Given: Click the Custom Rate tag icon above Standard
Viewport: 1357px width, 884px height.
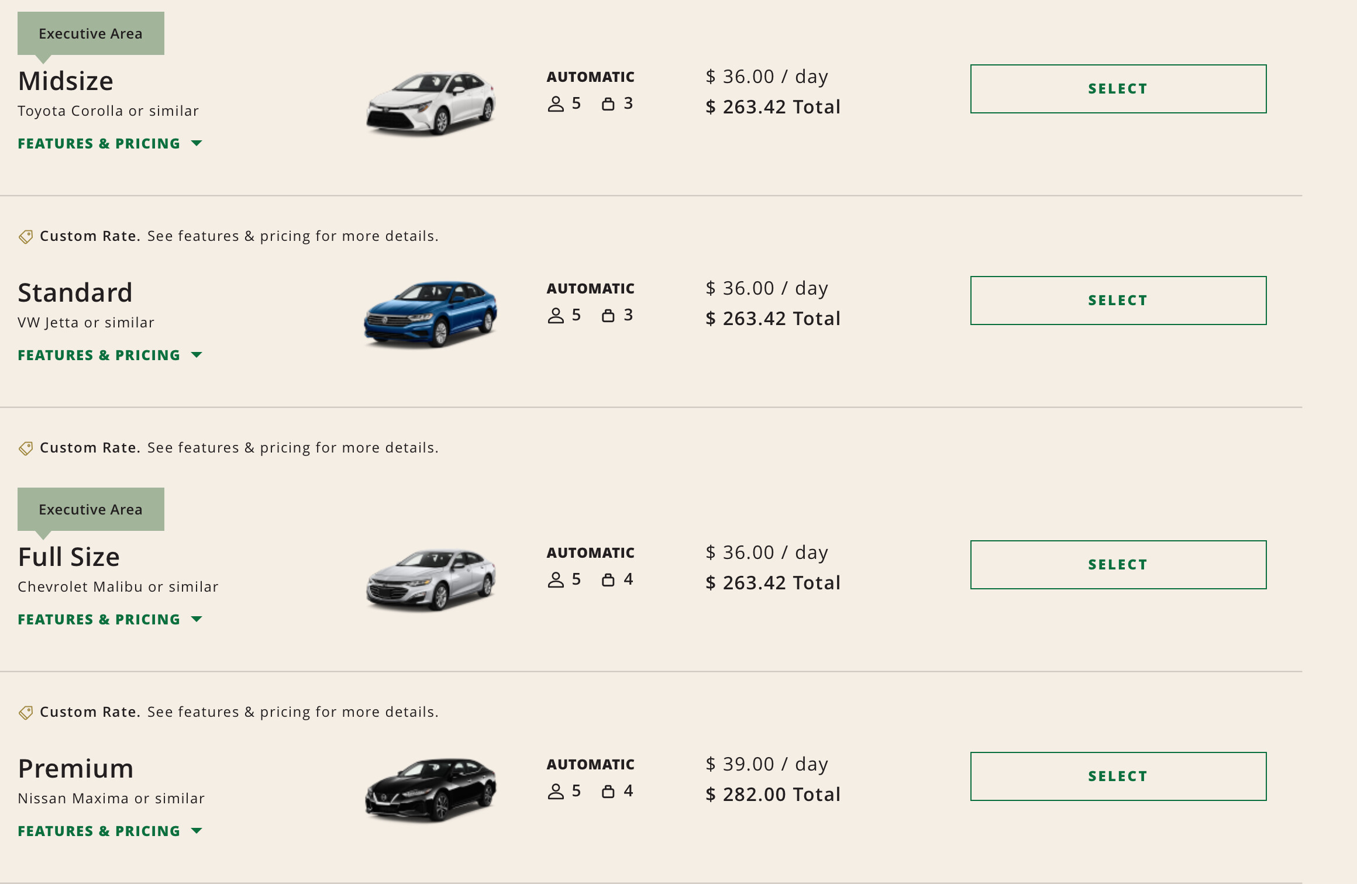Looking at the screenshot, I should pyautogui.click(x=26, y=237).
